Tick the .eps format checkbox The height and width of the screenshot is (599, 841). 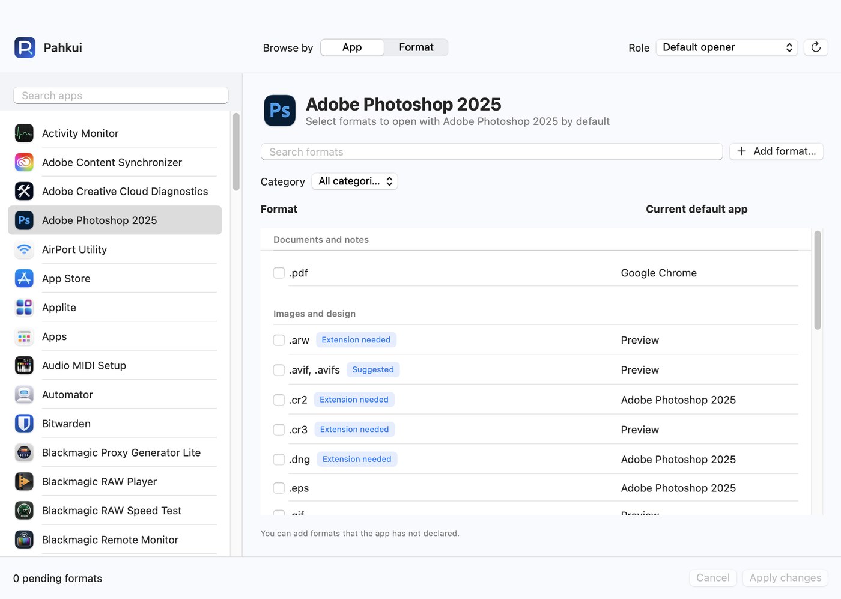click(279, 488)
